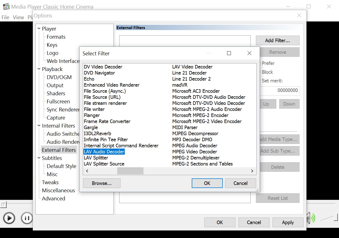
Task: Click Add Filter... button
Action: [x=278, y=40]
